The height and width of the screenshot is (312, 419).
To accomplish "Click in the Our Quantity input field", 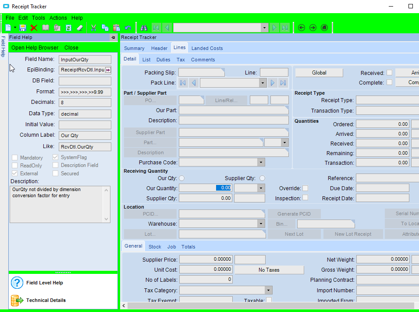I will [205, 188].
